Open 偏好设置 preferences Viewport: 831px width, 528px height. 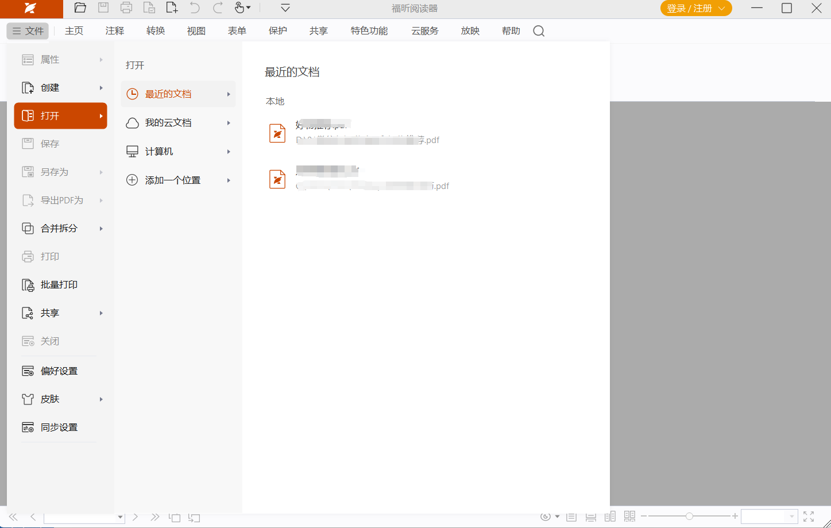coord(59,371)
